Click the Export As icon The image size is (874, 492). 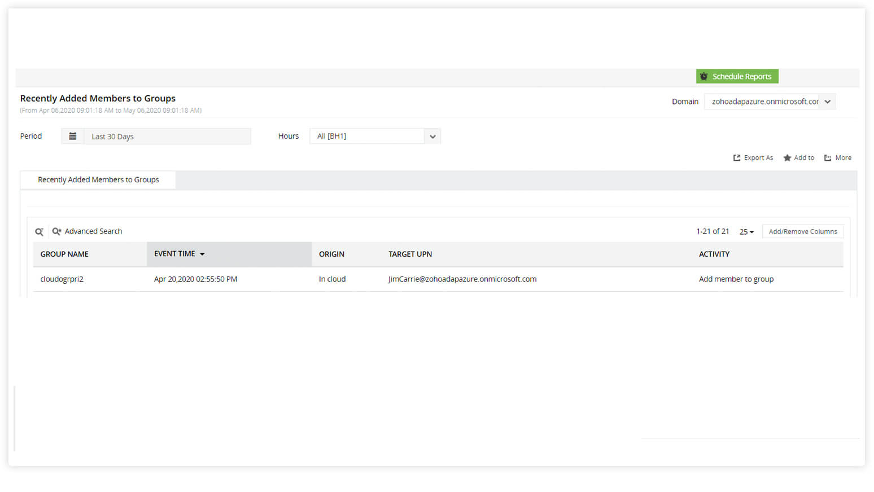[x=736, y=157]
